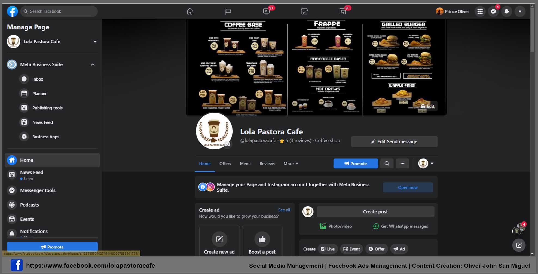
Task: Click the blue Promote button on page
Action: [x=356, y=164]
